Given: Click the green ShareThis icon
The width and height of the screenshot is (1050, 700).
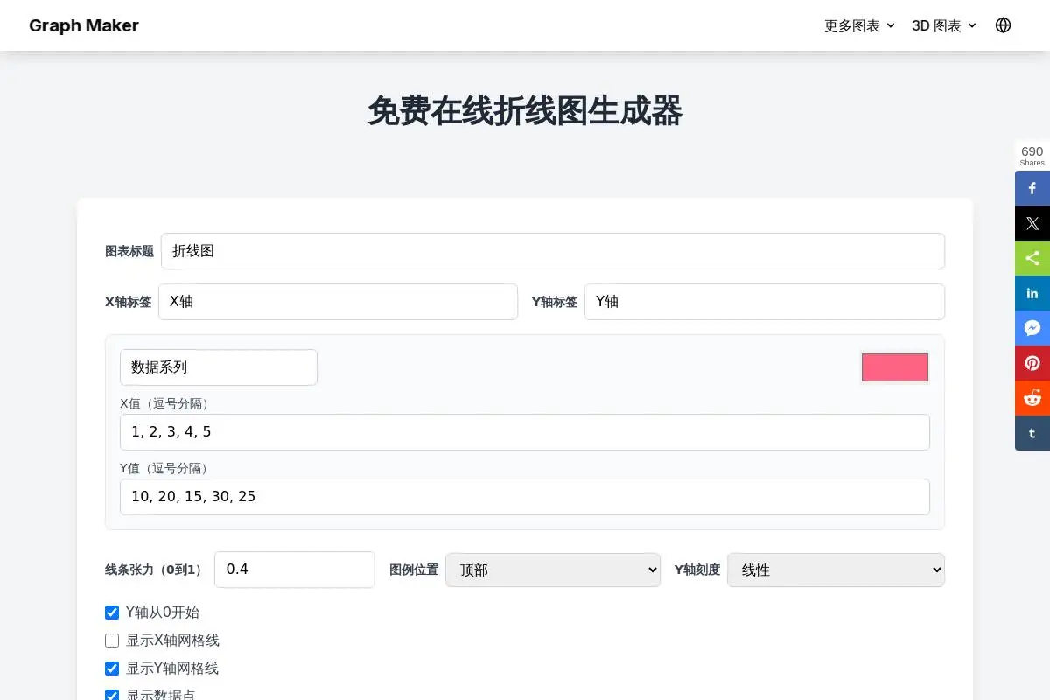Looking at the screenshot, I should 1032,258.
